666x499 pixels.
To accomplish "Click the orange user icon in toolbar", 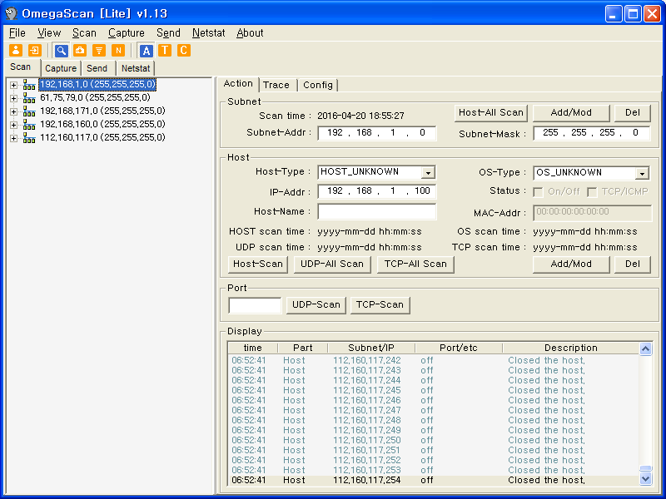I will click(x=15, y=51).
